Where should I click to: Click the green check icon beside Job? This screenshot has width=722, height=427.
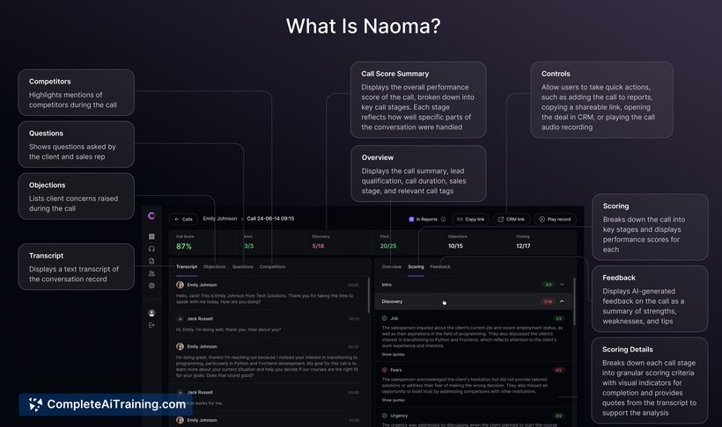[385, 318]
